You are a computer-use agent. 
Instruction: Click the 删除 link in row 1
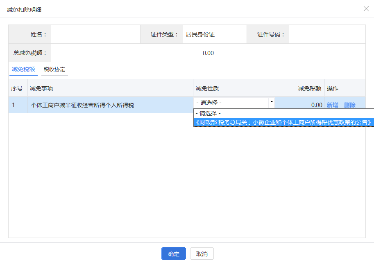click(349, 105)
